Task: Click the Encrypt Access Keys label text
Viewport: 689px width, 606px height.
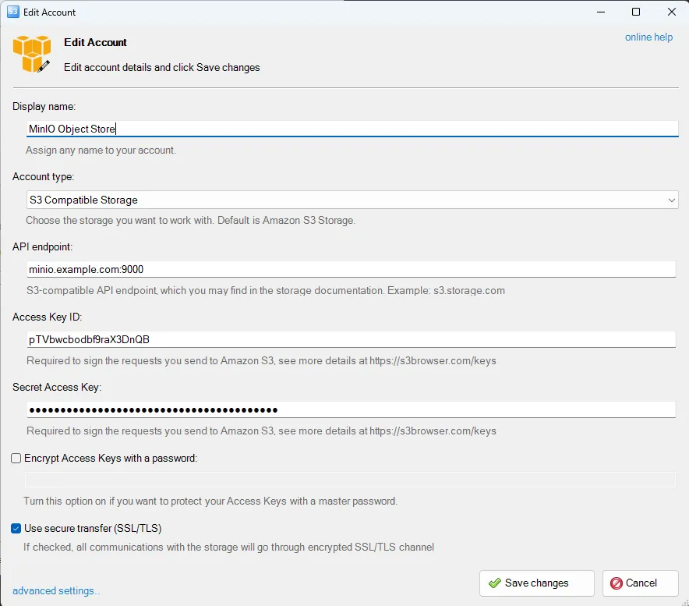Action: (x=111, y=459)
